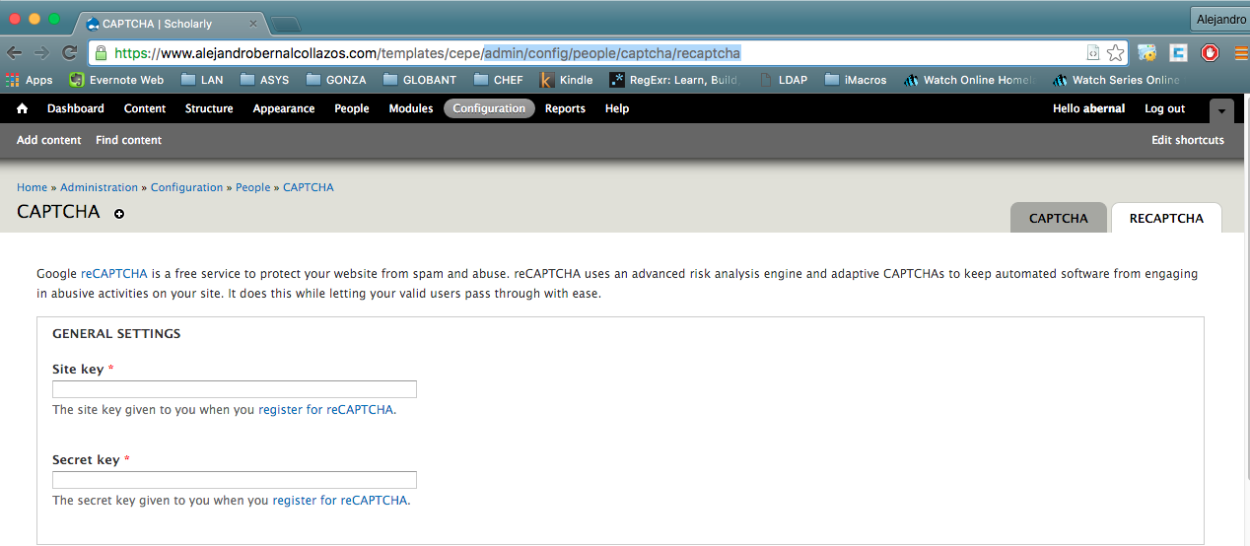Image resolution: width=1250 pixels, height=546 pixels.
Task: Open the Appearance admin menu
Action: pos(284,108)
